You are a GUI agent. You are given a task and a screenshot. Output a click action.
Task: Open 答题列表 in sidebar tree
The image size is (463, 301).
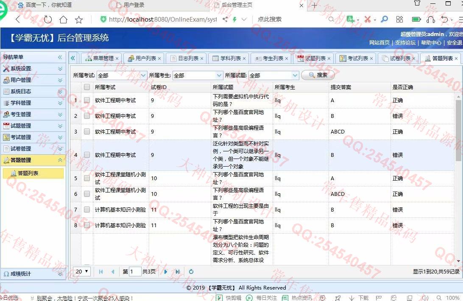point(33,173)
